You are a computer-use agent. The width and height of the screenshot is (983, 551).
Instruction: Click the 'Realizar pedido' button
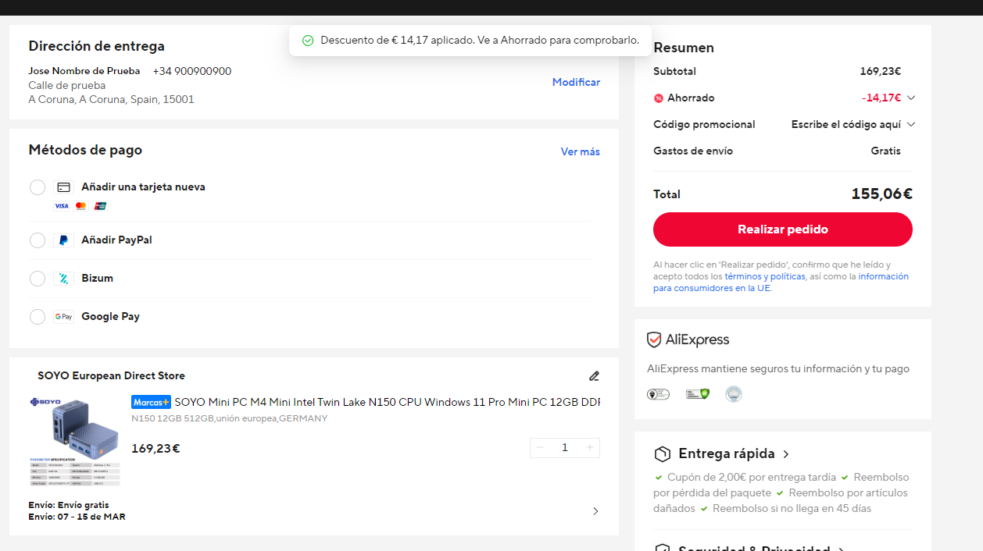tap(783, 229)
